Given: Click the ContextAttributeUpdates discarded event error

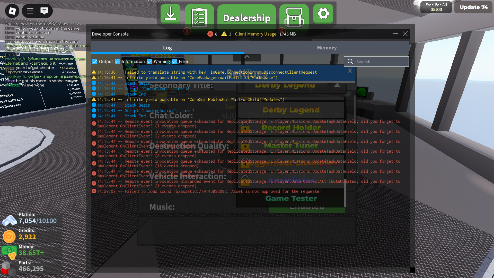Looking at the screenshot, I should (246, 184).
